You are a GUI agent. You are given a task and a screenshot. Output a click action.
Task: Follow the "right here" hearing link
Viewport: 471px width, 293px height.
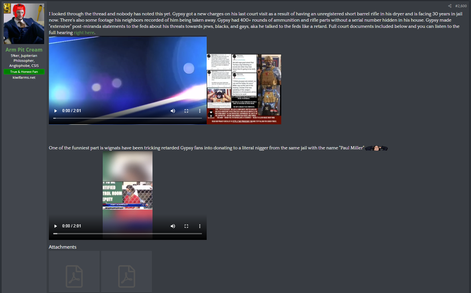[84, 32]
